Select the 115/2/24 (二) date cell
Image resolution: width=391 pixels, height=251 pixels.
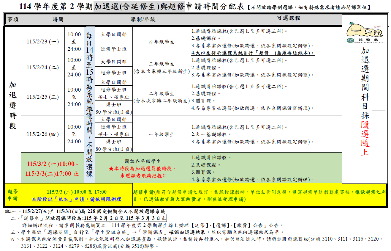tap(43, 68)
